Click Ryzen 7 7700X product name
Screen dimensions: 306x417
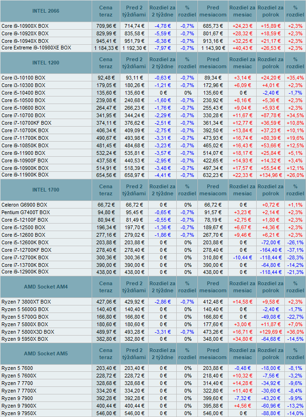point(19,391)
